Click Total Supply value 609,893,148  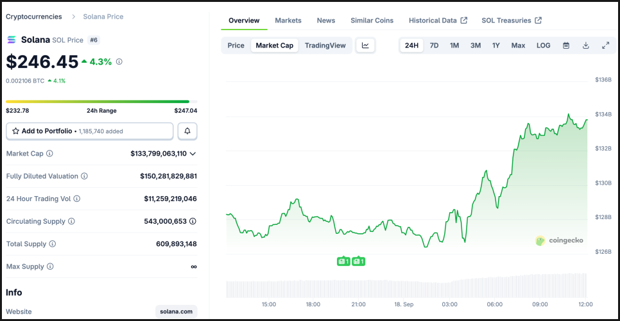point(177,243)
